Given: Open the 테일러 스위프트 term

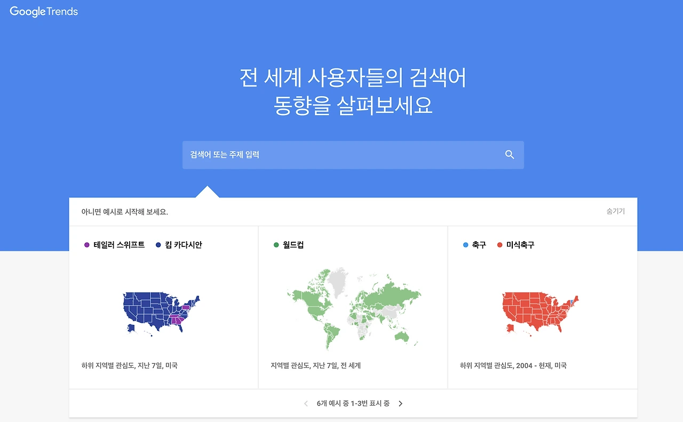Looking at the screenshot, I should (119, 245).
